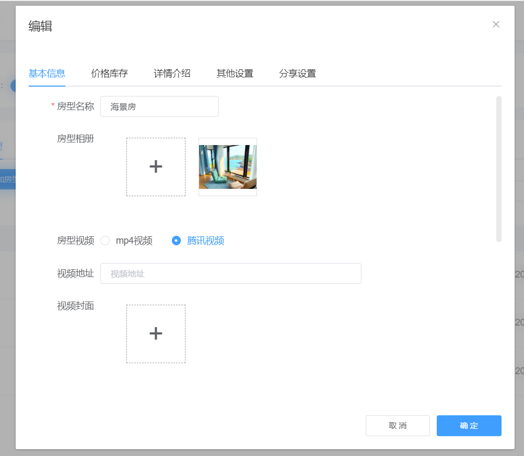Select the mp4视频 radio button
Screen dimensions: 524x456
(106, 241)
